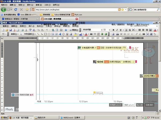The image size is (161, 120).
Task: Toggle Italic formatting
Action: (117, 30)
